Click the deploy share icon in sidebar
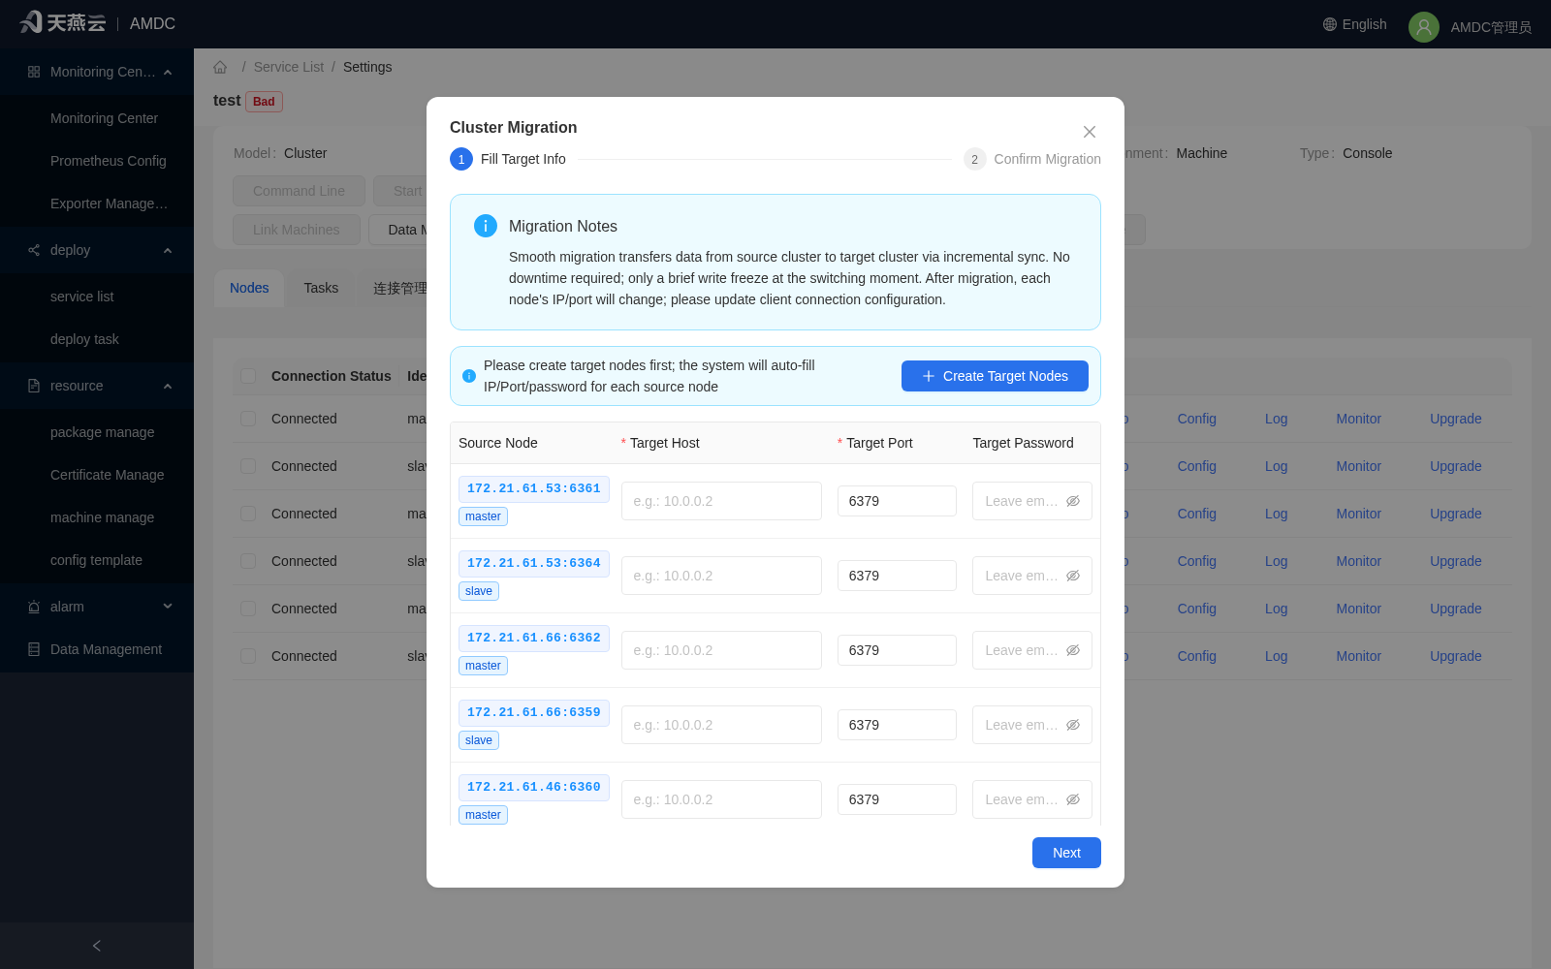 (34, 250)
